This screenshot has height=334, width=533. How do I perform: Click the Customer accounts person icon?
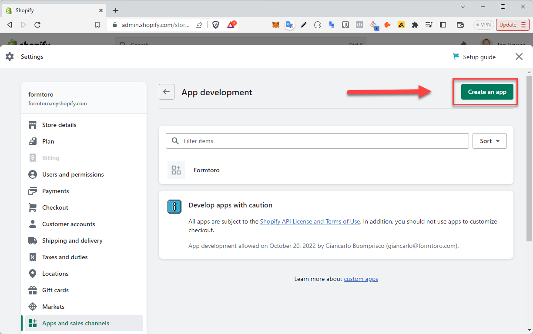(x=33, y=224)
